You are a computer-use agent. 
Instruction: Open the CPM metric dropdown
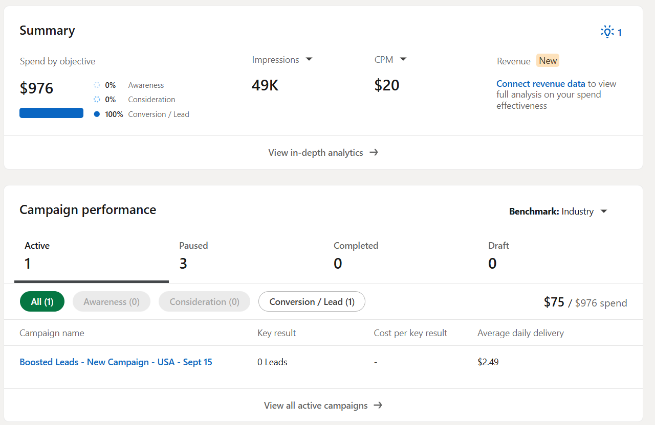click(403, 59)
